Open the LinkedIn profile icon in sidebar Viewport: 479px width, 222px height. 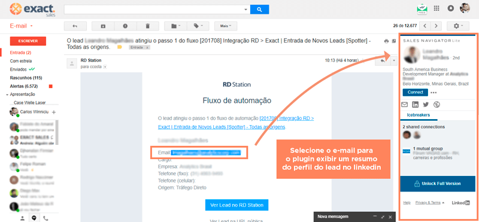pyautogui.click(x=415, y=105)
